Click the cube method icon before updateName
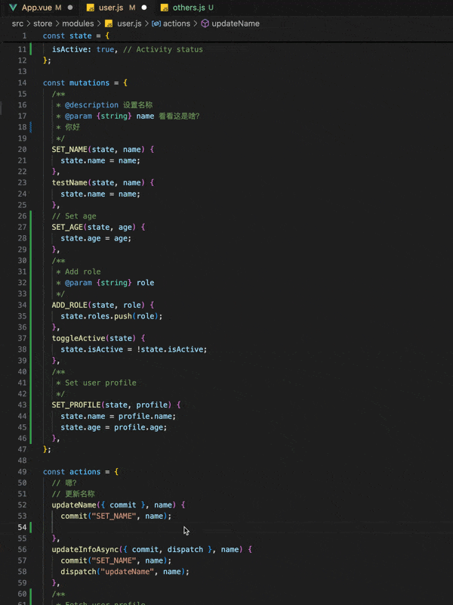 (x=205, y=23)
